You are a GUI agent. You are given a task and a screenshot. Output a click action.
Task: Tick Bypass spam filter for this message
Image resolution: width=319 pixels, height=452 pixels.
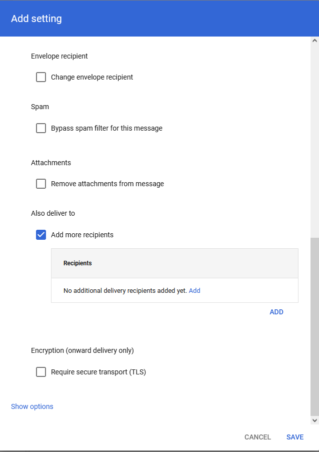[41, 128]
